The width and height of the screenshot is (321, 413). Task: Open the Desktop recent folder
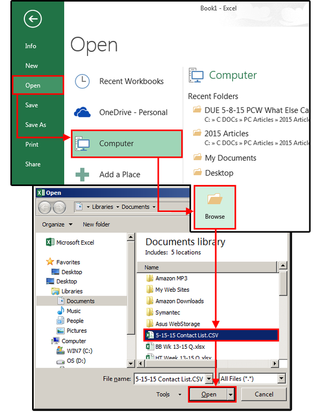point(214,173)
